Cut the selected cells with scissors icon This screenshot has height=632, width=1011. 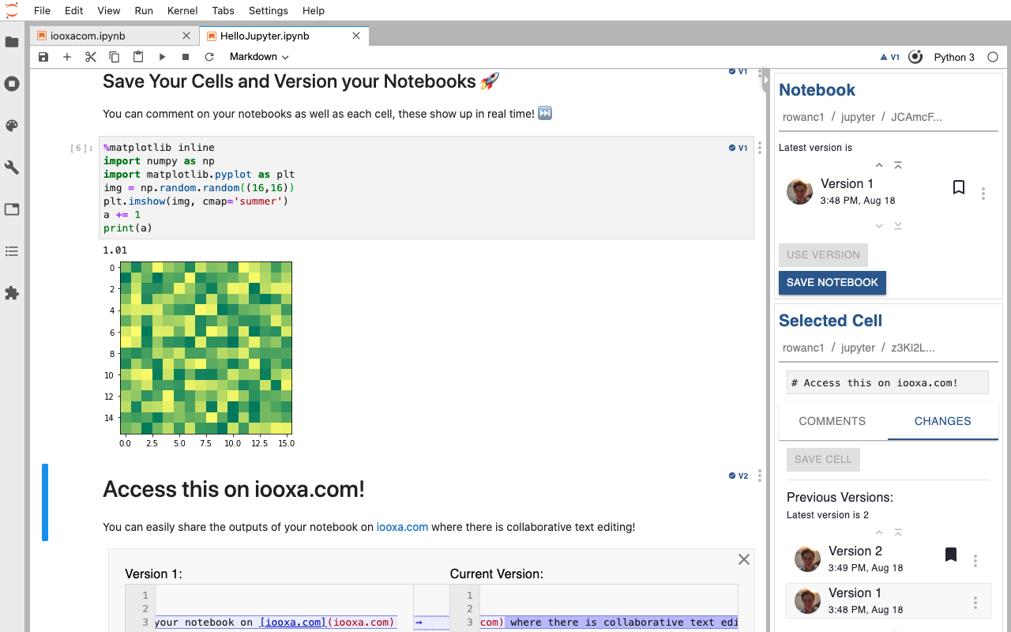pos(90,56)
